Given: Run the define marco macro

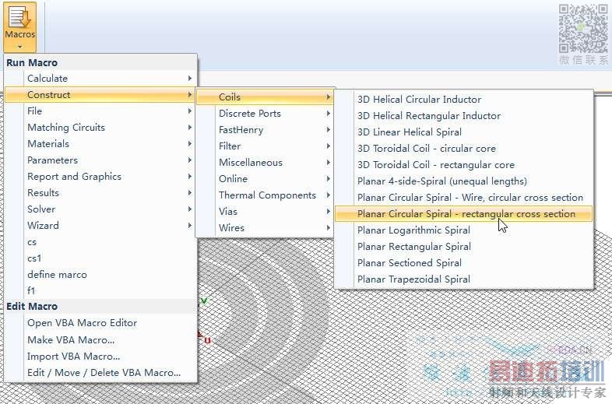Looking at the screenshot, I should tap(100, 276).
